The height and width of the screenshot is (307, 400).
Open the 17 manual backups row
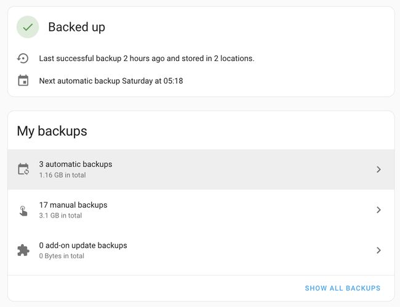201,210
